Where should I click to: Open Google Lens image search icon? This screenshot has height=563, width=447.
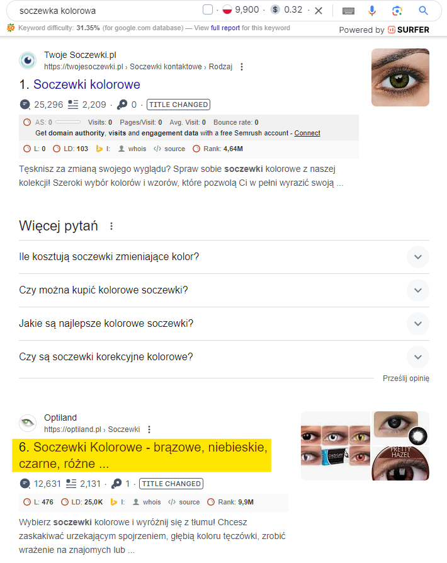click(x=397, y=11)
